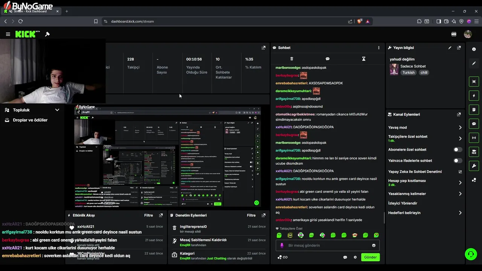Open the Brave wallet icon
The image size is (482, 271).
click(x=446, y=21)
